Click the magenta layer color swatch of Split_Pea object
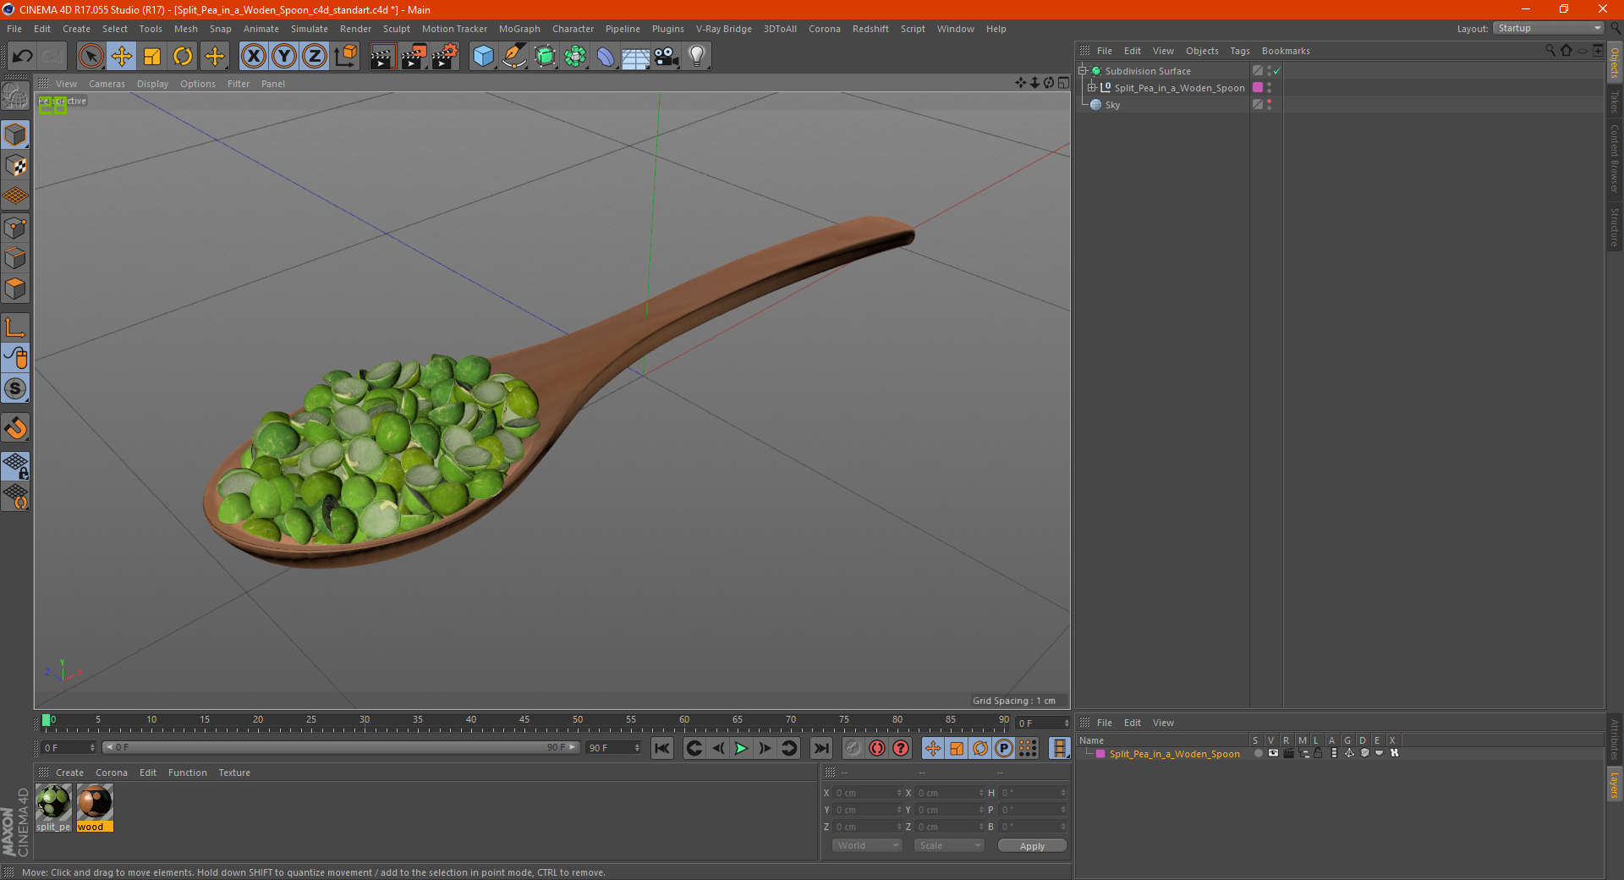This screenshot has width=1624, height=880. [1258, 88]
